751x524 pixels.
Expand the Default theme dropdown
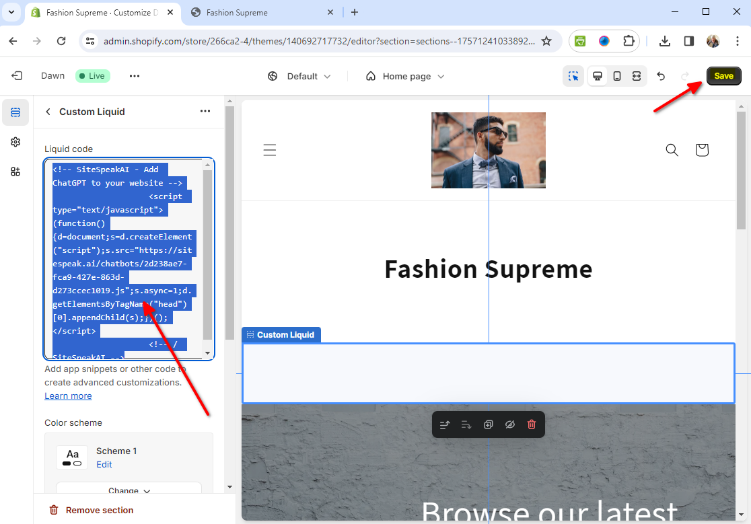(x=299, y=76)
